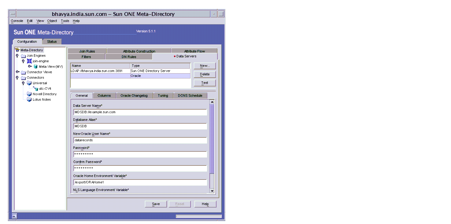Select the Meta-Directory tree root label

click(x=32, y=50)
